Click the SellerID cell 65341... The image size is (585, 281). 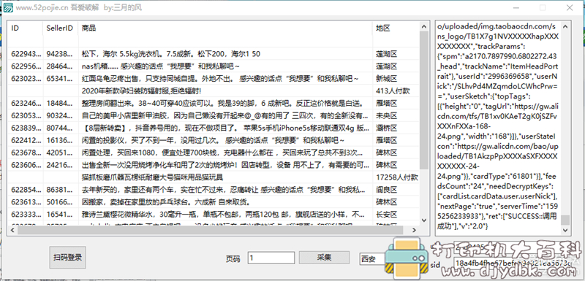[x=60, y=79]
